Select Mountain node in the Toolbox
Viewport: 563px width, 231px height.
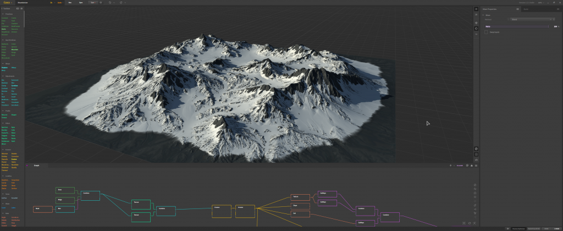pos(15,50)
